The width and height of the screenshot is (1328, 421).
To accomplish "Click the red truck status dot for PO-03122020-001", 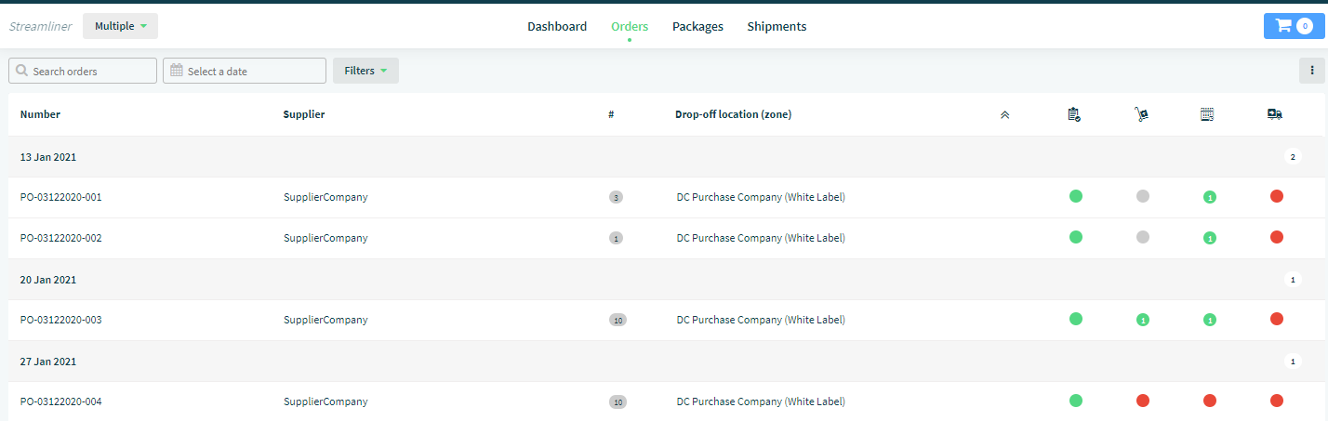I will pyautogui.click(x=1277, y=196).
